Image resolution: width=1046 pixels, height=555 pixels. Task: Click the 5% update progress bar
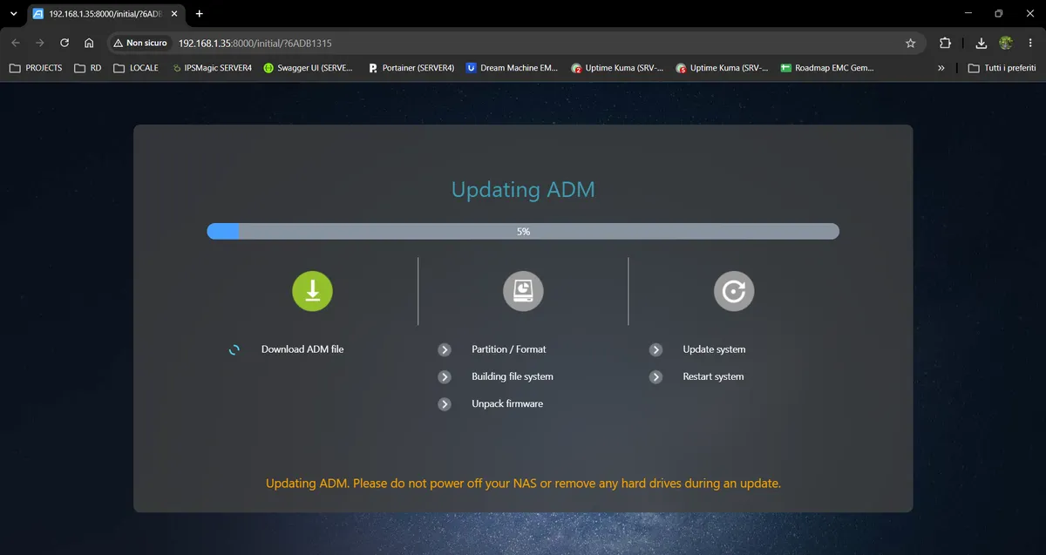pyautogui.click(x=523, y=232)
